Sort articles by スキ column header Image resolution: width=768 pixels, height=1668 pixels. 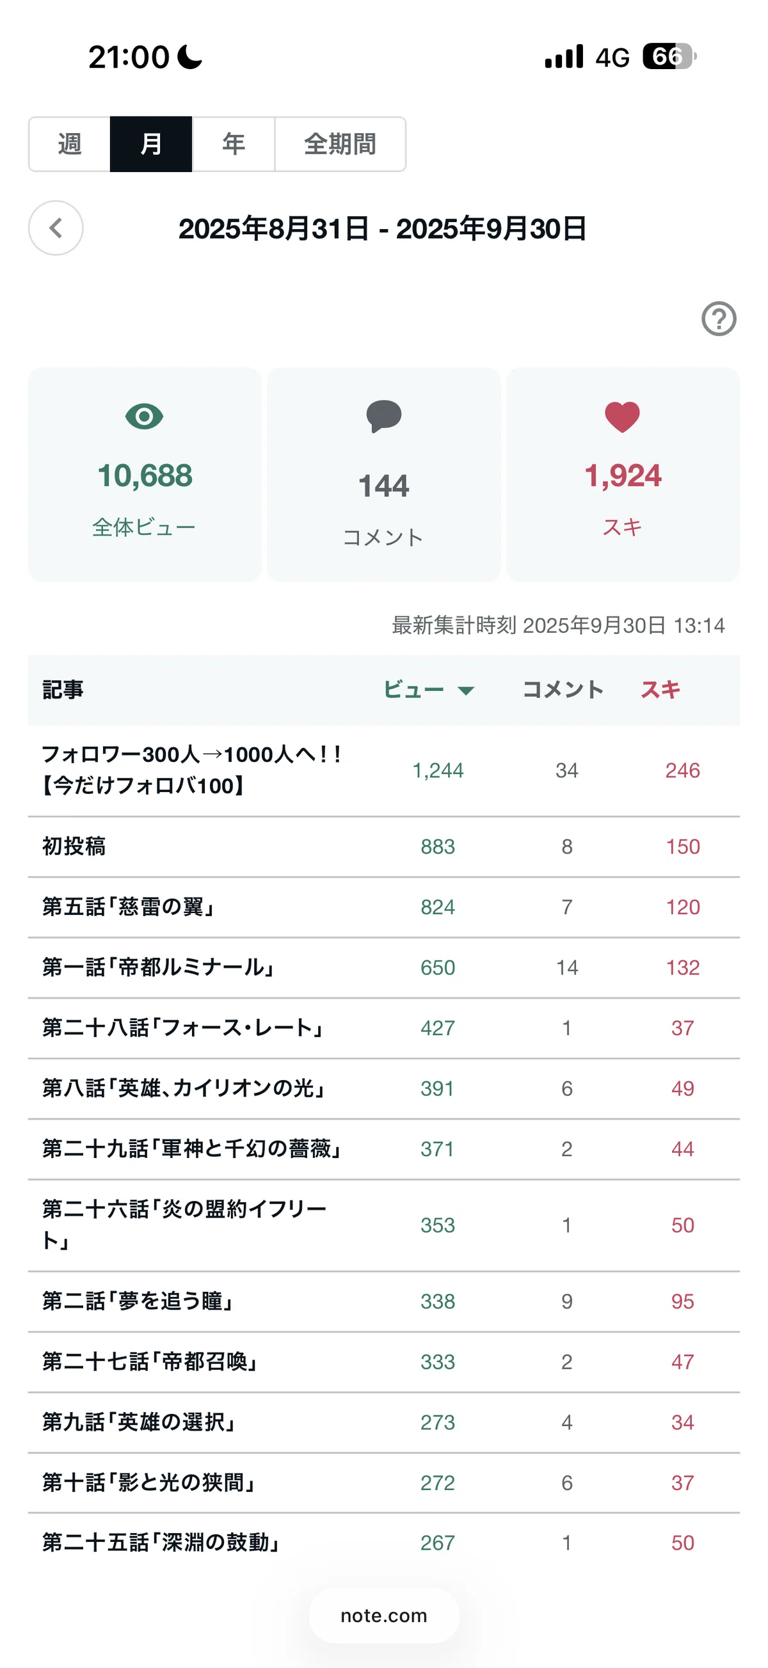pyautogui.click(x=660, y=689)
